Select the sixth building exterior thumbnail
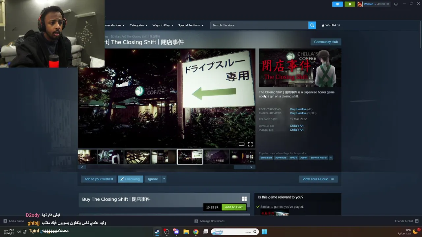This screenshot has height=237, width=422. (x=216, y=157)
